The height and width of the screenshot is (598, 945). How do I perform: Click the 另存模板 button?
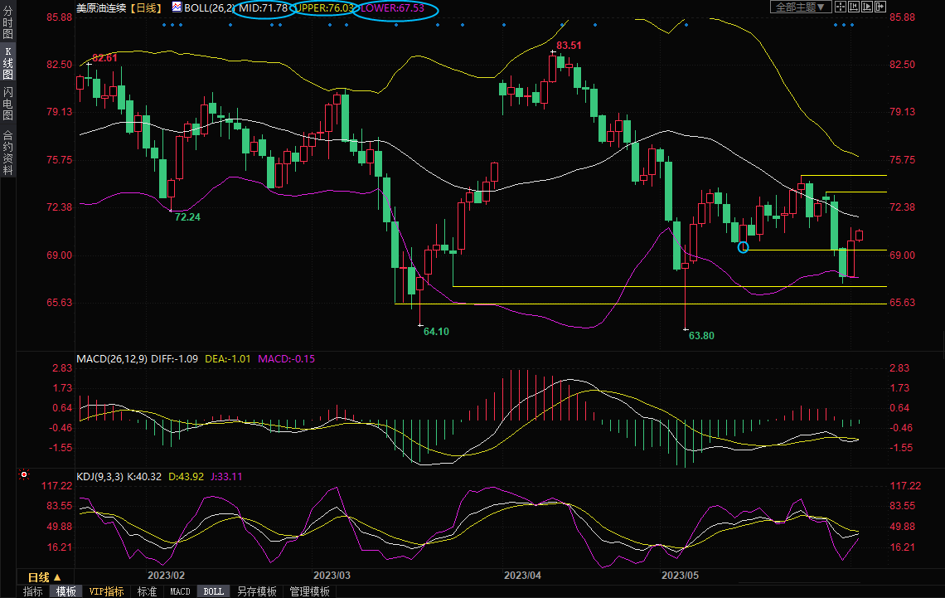click(x=256, y=591)
